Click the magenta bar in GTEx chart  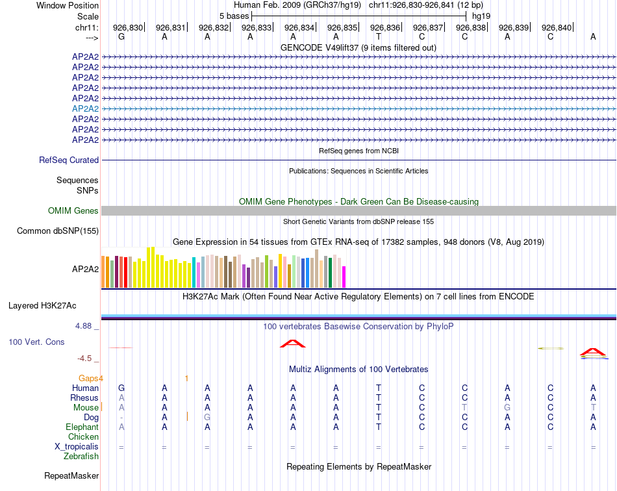point(344,277)
